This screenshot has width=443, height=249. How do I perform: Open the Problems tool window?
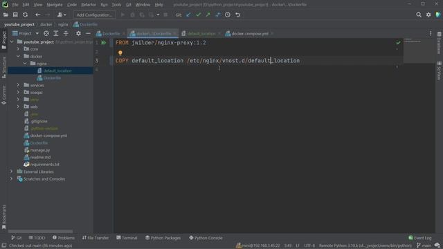point(64,238)
